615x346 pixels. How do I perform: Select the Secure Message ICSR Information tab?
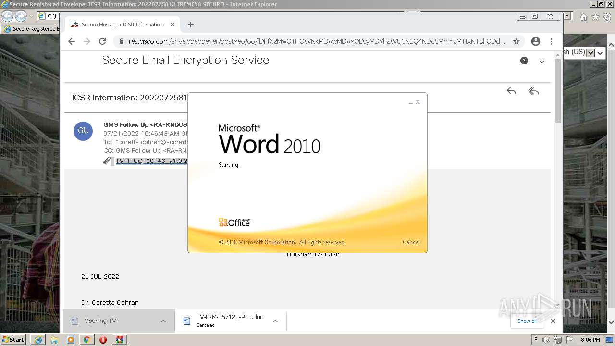tap(122, 25)
